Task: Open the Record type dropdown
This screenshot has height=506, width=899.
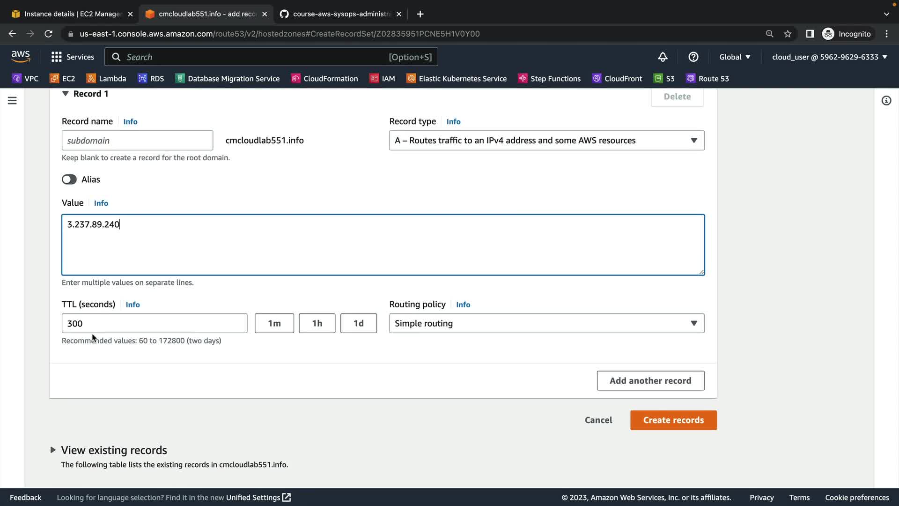Action: 546,141
